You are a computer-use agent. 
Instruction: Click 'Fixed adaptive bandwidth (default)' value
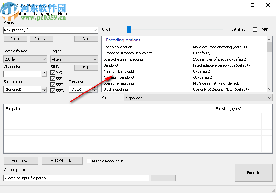coord(221,65)
